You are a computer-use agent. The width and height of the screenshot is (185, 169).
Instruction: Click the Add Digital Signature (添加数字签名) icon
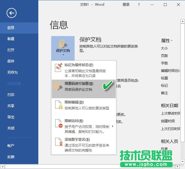[58, 142]
